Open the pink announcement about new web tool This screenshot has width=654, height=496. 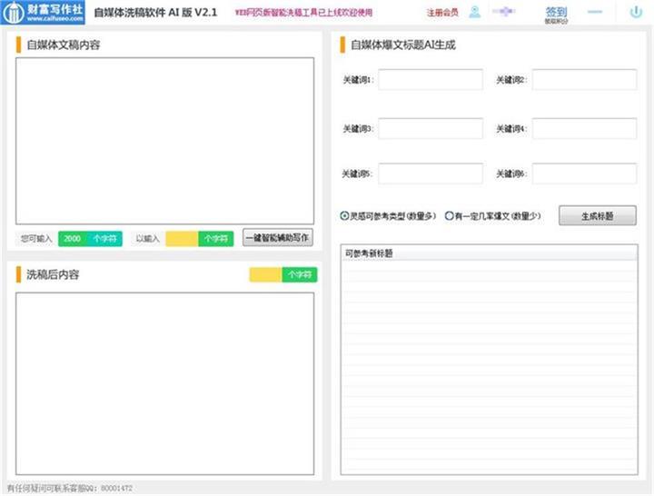click(x=303, y=13)
